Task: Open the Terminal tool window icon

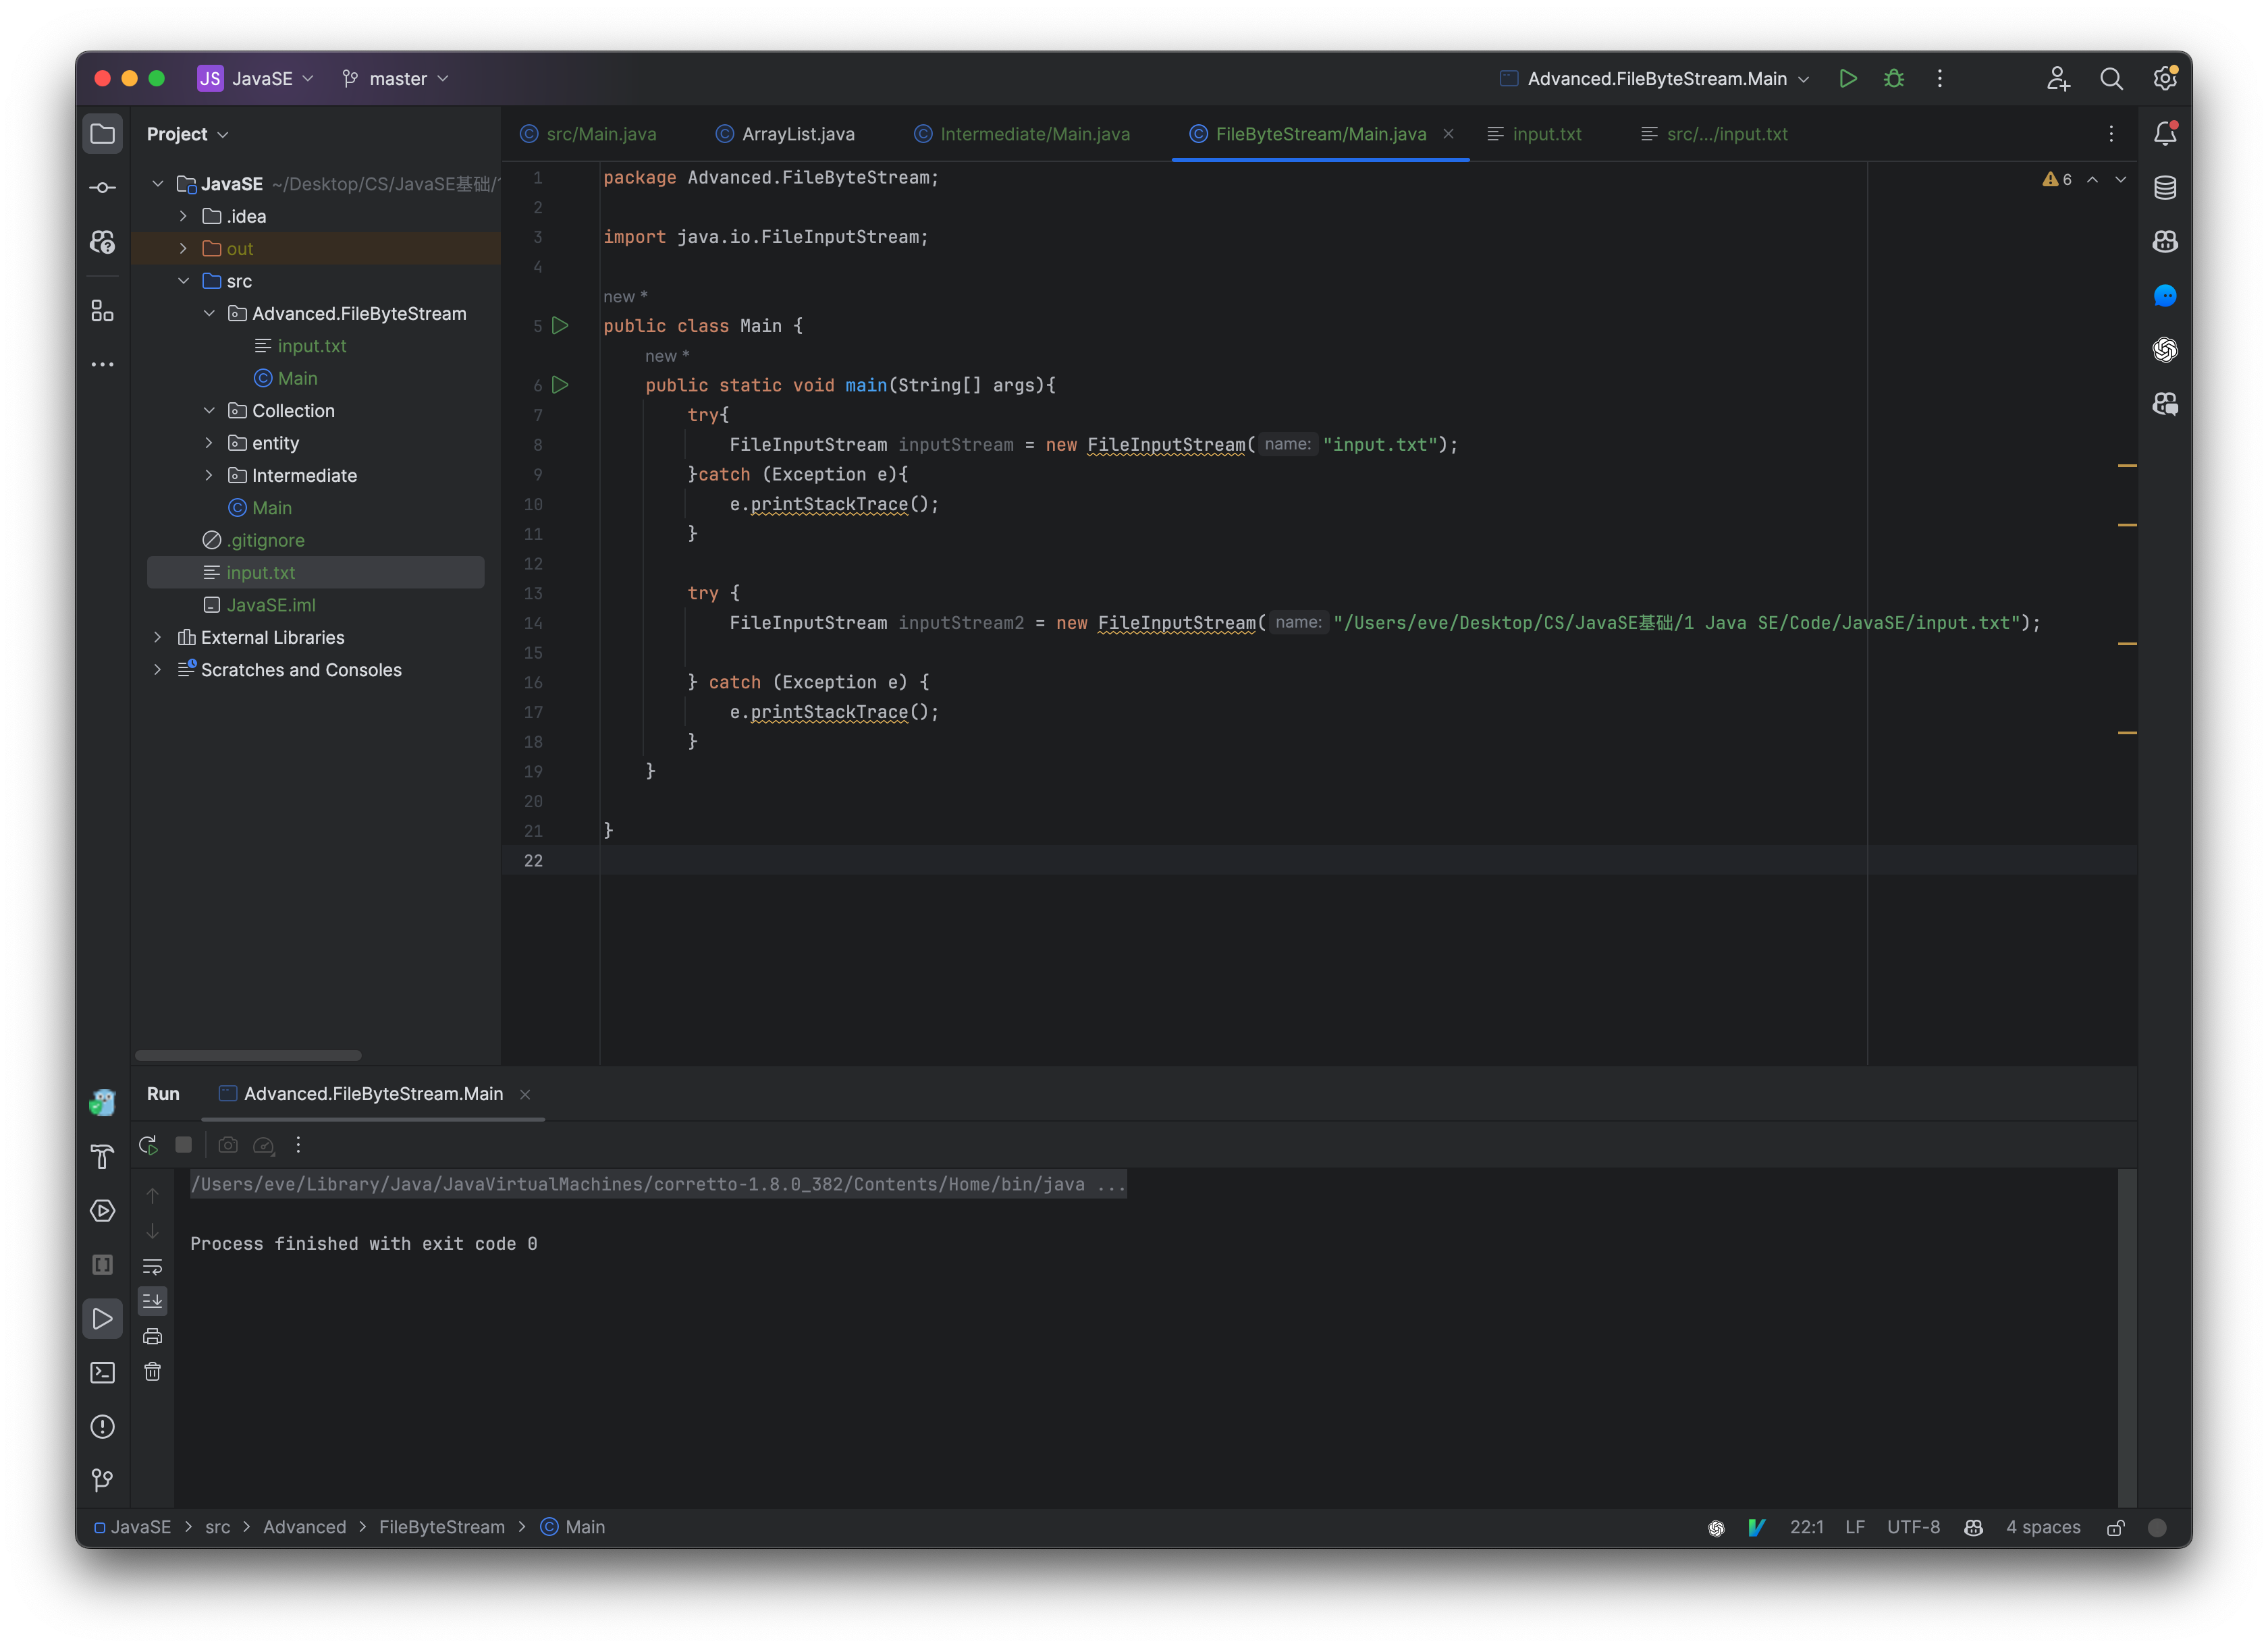Action: 102,1372
